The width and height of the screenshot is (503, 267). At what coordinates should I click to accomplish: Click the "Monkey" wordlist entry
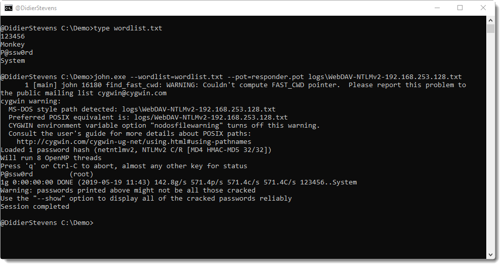pyautogui.click(x=13, y=45)
